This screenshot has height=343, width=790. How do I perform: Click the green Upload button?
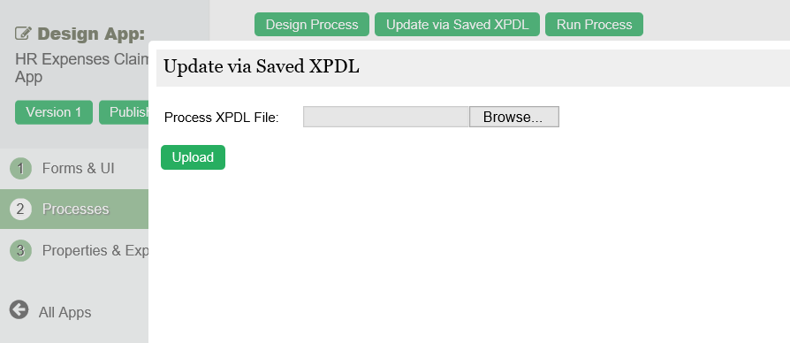(193, 157)
